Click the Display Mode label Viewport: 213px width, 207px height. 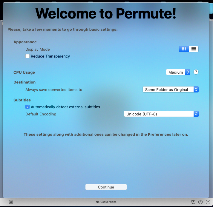tap(38, 50)
